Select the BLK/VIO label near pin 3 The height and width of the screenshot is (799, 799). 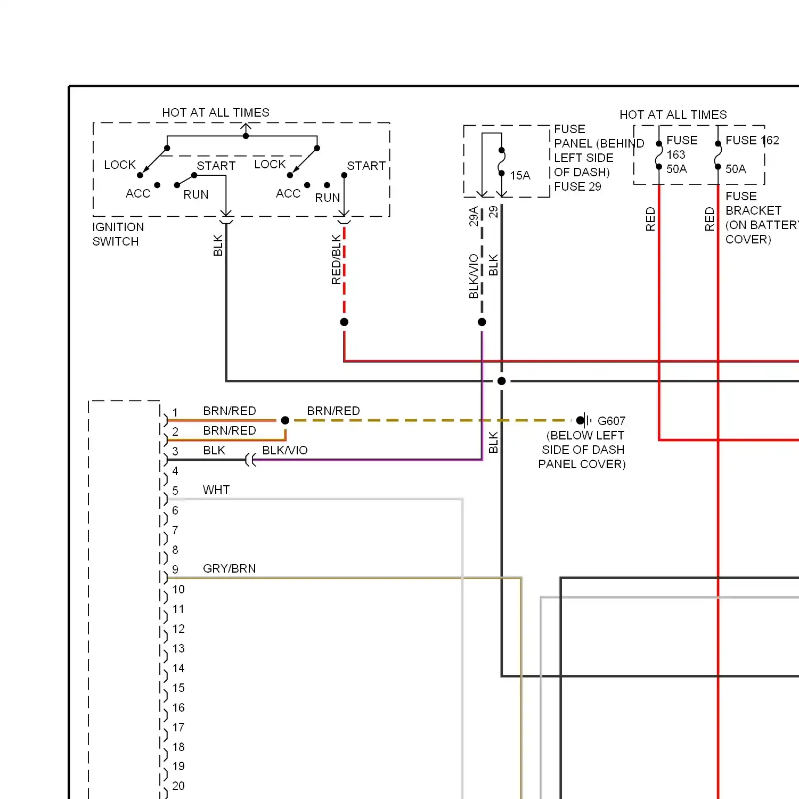[284, 450]
